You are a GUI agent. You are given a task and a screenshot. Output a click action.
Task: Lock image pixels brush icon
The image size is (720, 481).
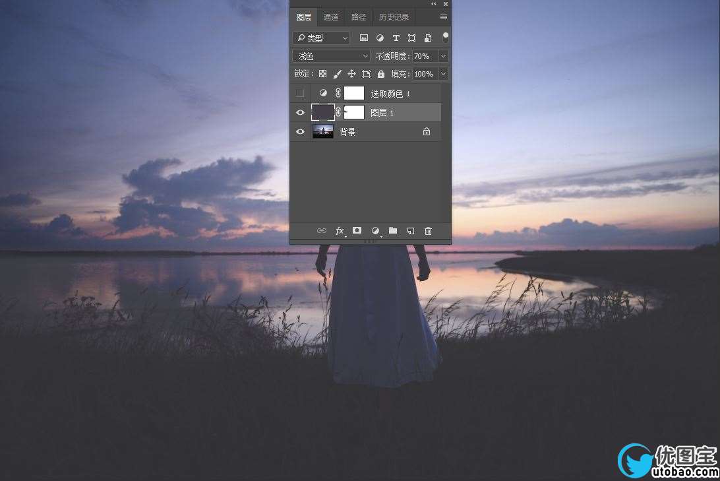click(337, 74)
